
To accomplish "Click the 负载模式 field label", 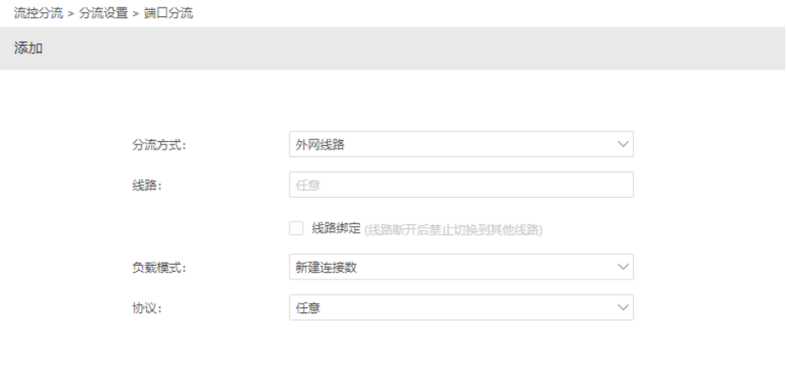I will [160, 267].
